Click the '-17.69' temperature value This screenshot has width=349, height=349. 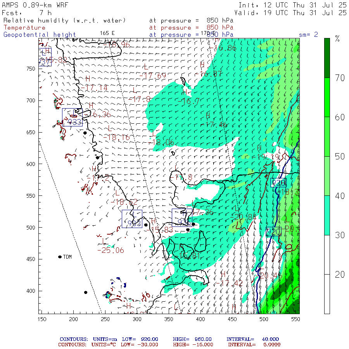click(153, 76)
